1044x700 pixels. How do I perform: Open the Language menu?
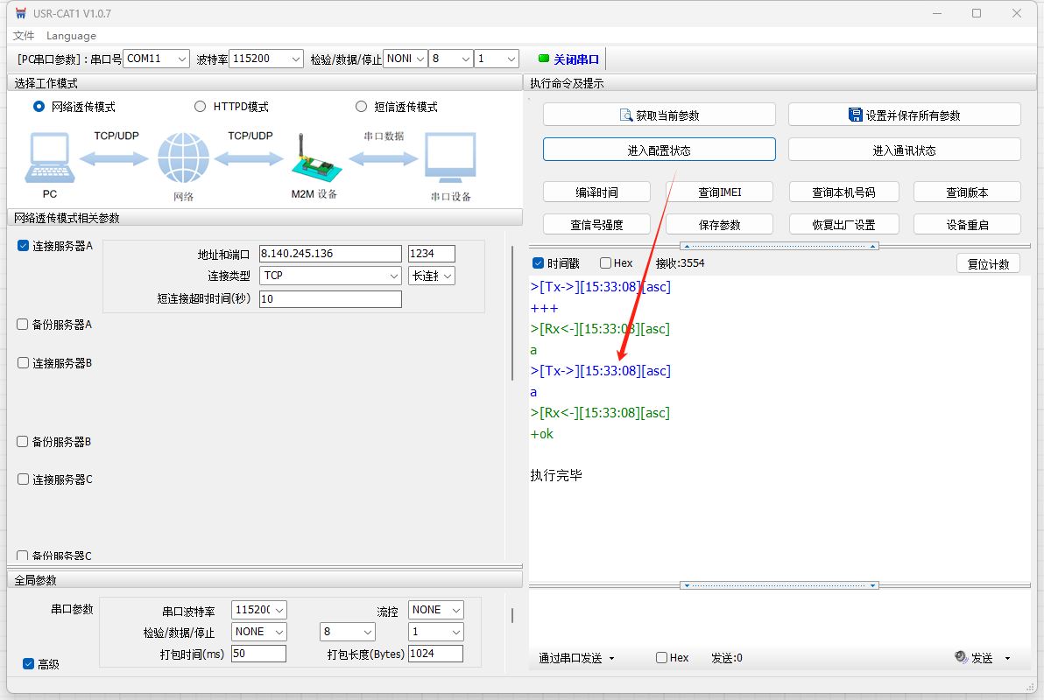[71, 36]
